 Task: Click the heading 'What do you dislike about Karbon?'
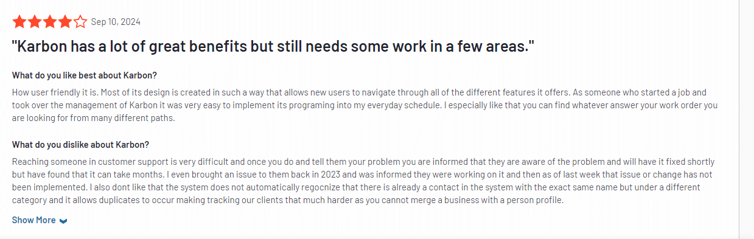tap(80, 145)
